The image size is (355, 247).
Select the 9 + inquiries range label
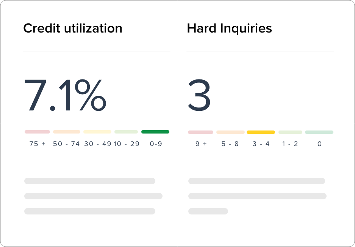(201, 144)
